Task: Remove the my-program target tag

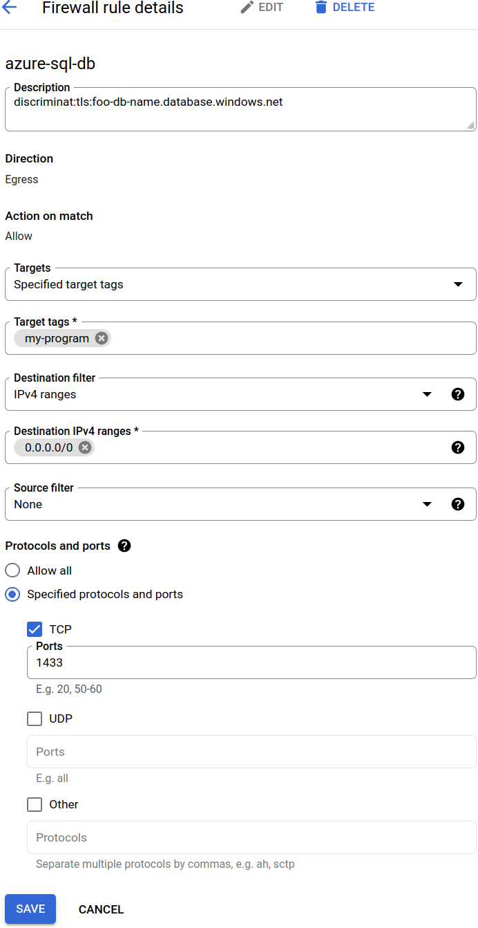Action: [102, 338]
